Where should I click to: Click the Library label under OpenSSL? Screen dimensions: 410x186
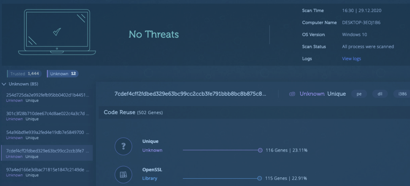(150, 178)
